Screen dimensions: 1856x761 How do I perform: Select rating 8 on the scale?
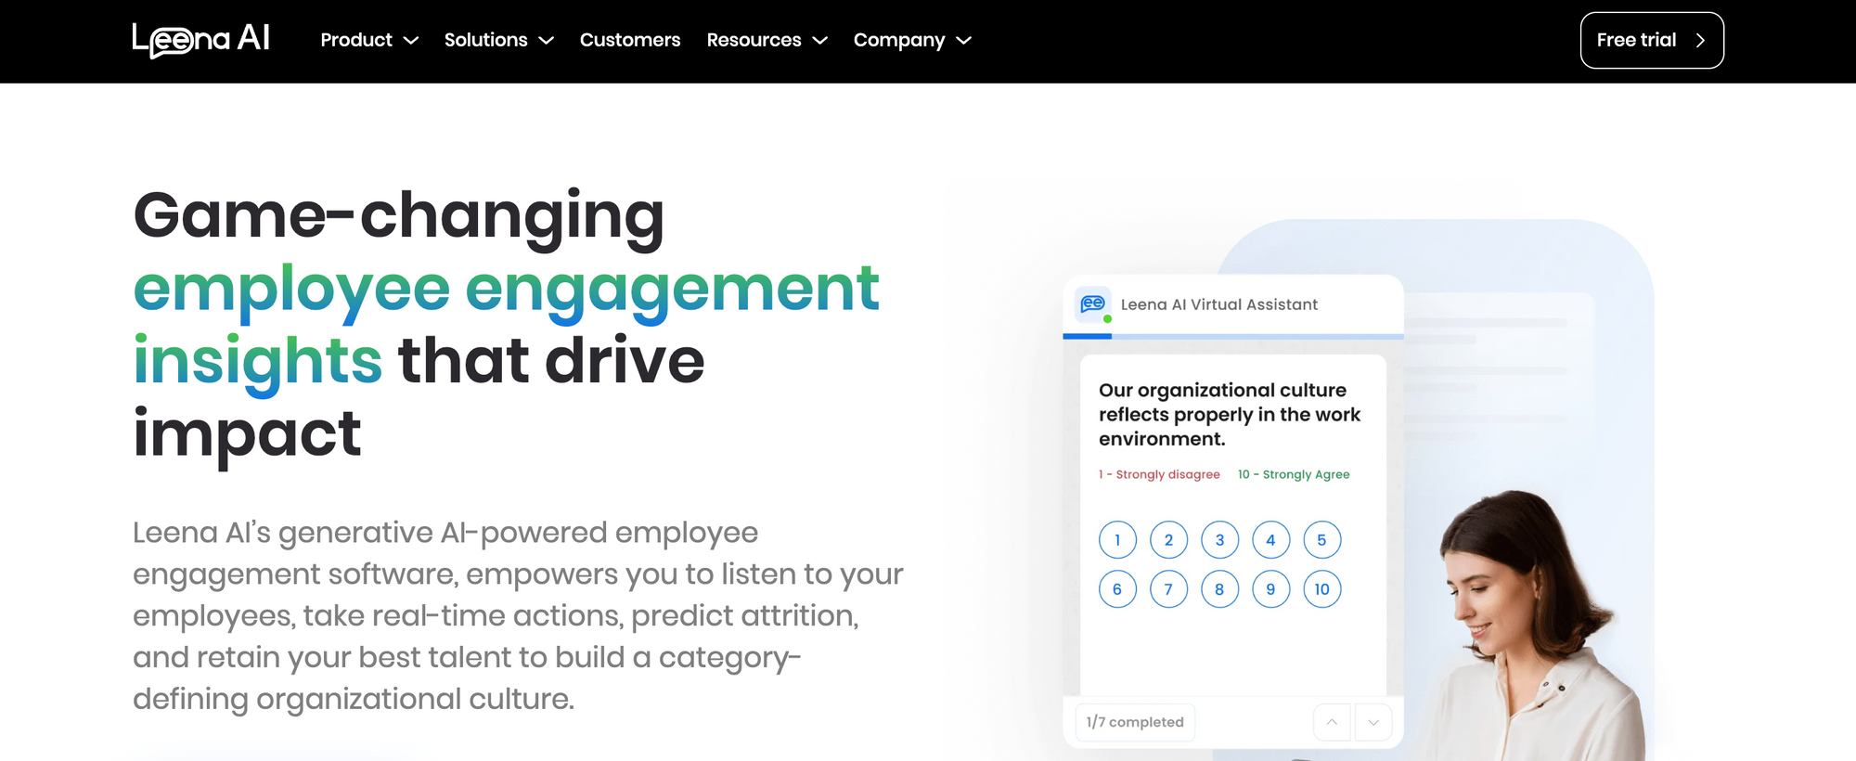[x=1220, y=589]
